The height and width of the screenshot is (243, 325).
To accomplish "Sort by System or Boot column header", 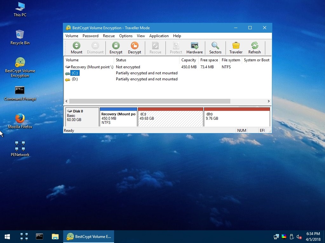I will tap(257, 60).
